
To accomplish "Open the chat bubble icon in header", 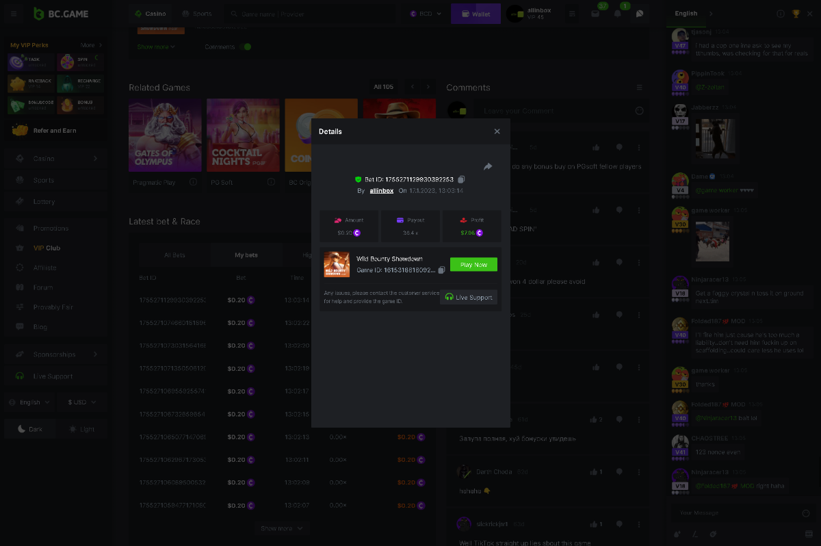I will [x=640, y=14].
